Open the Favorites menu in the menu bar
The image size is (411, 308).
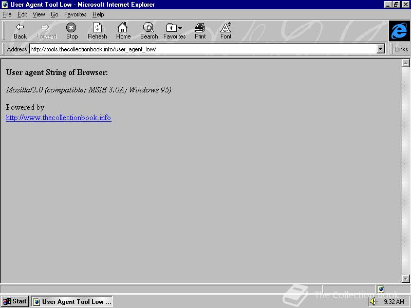(x=75, y=14)
